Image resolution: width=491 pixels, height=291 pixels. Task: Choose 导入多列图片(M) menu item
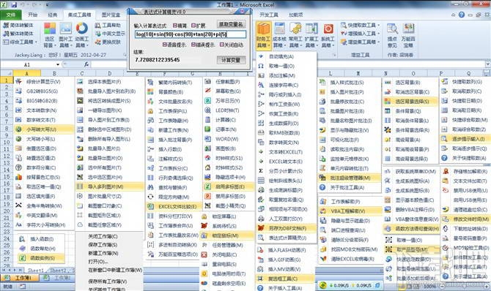coord(110,186)
